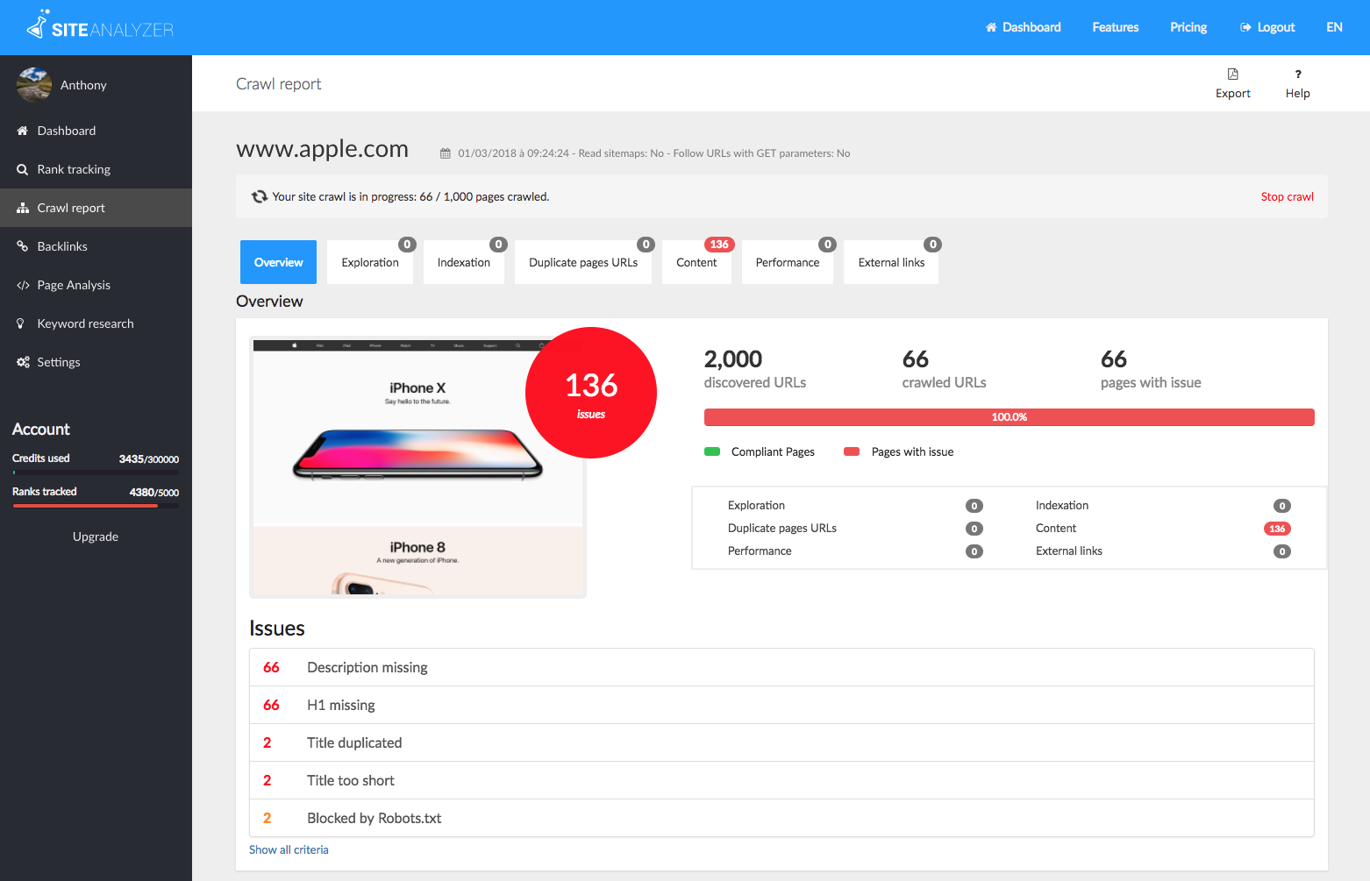Click the Backlinks chain icon
The width and height of the screenshot is (1370, 881).
pos(23,246)
